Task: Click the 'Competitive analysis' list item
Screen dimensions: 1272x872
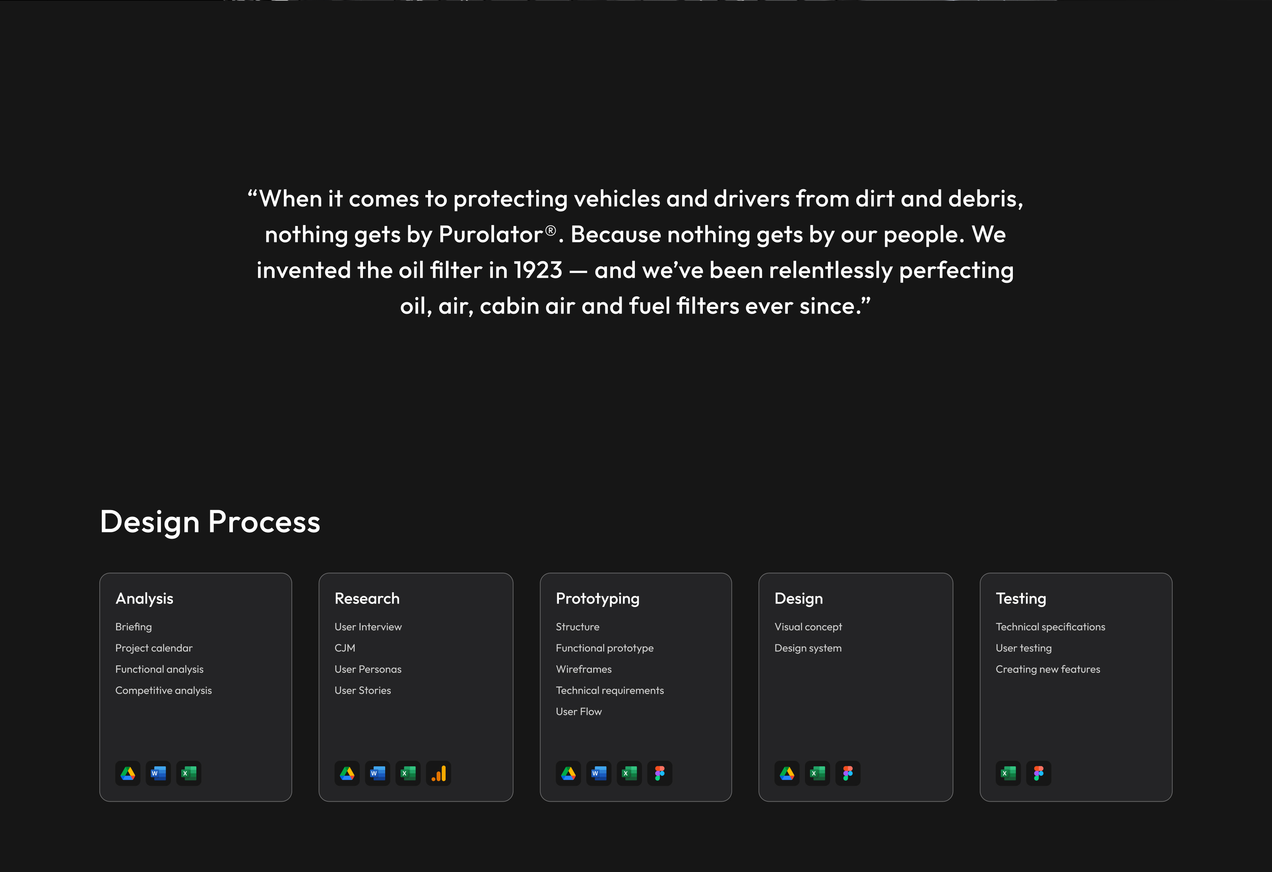Action: pyautogui.click(x=163, y=690)
